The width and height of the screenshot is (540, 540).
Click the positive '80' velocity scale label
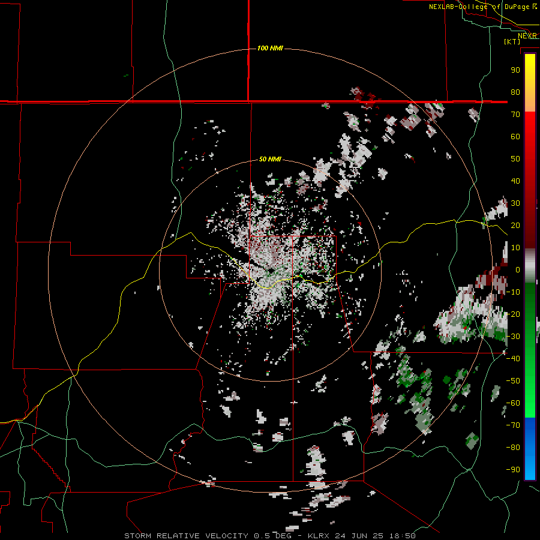(x=515, y=92)
